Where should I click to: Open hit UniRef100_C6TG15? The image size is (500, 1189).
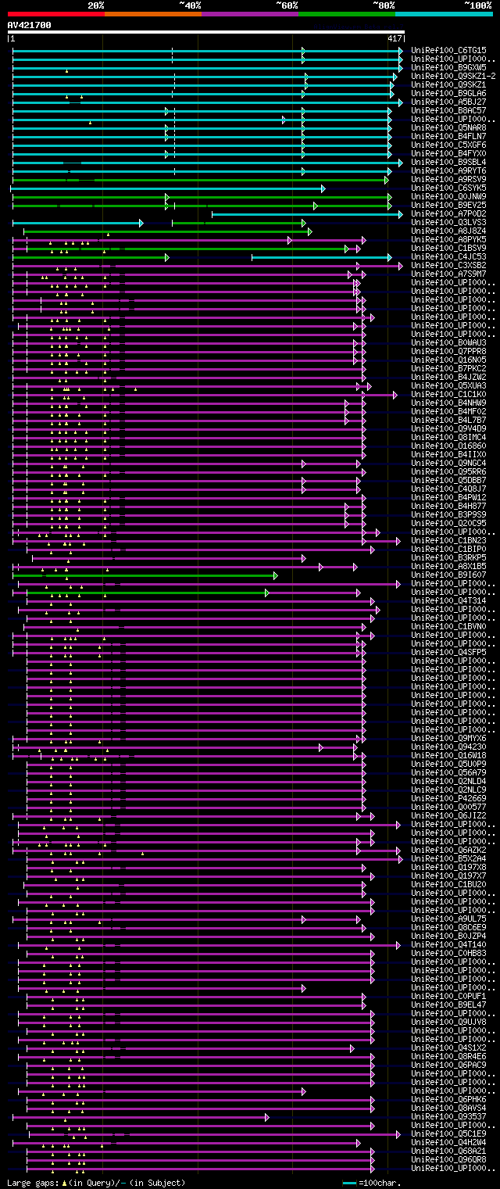tap(448, 50)
